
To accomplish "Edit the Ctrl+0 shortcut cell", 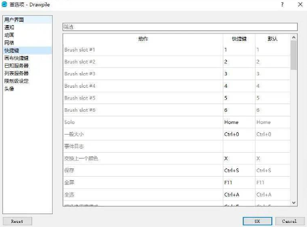I will pos(239,134).
